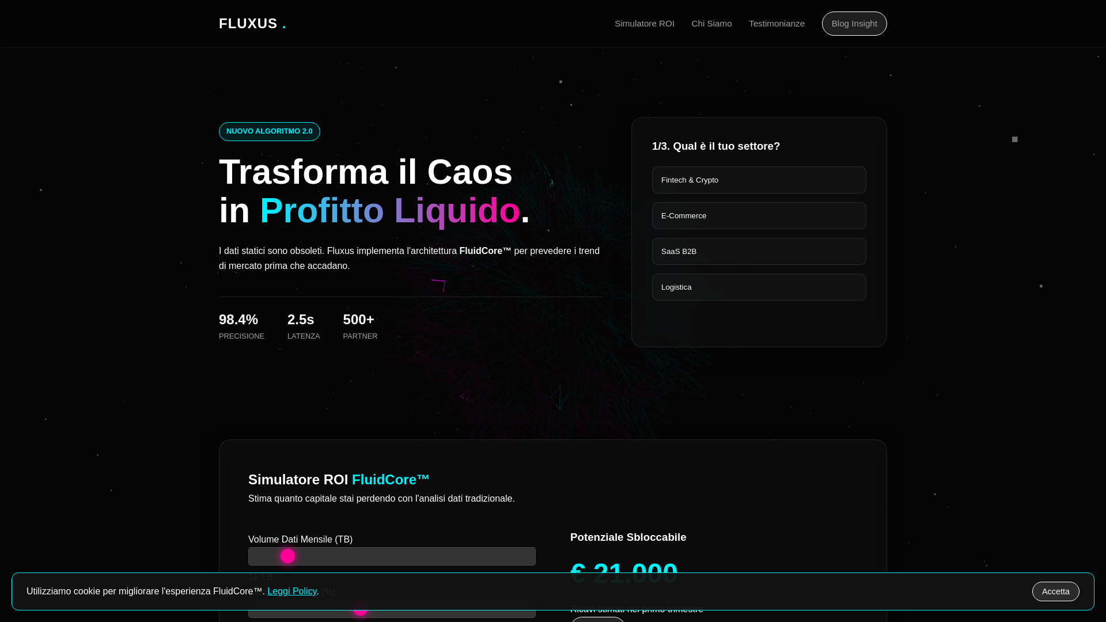Click 2.5s latenza stat

coord(304,327)
